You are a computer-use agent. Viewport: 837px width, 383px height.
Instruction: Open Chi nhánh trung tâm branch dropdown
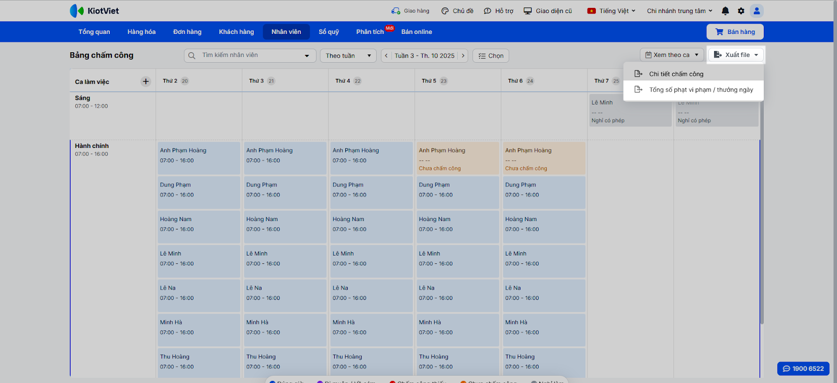point(679,11)
